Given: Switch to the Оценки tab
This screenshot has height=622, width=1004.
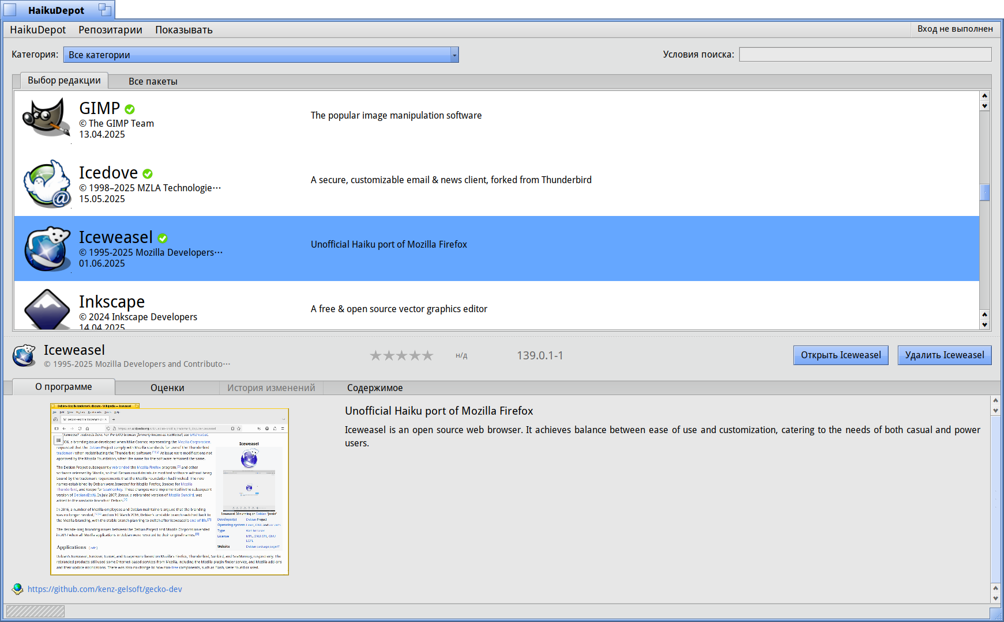Looking at the screenshot, I should tap(167, 388).
